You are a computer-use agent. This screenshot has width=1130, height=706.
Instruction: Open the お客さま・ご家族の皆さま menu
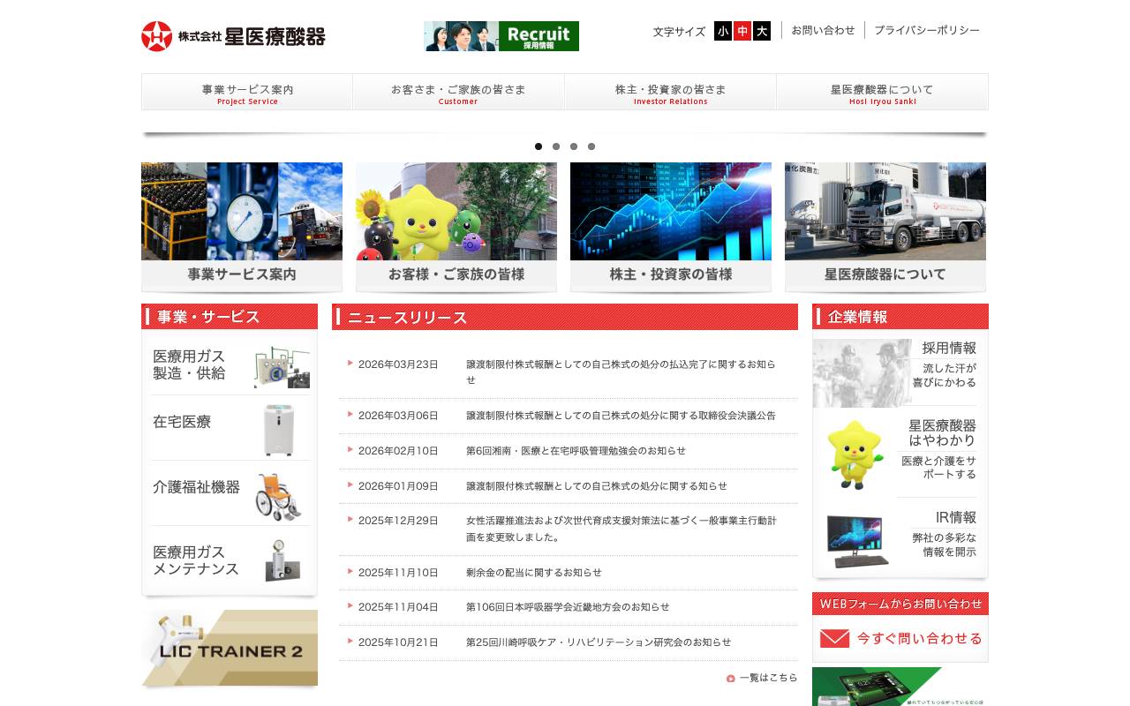(458, 92)
